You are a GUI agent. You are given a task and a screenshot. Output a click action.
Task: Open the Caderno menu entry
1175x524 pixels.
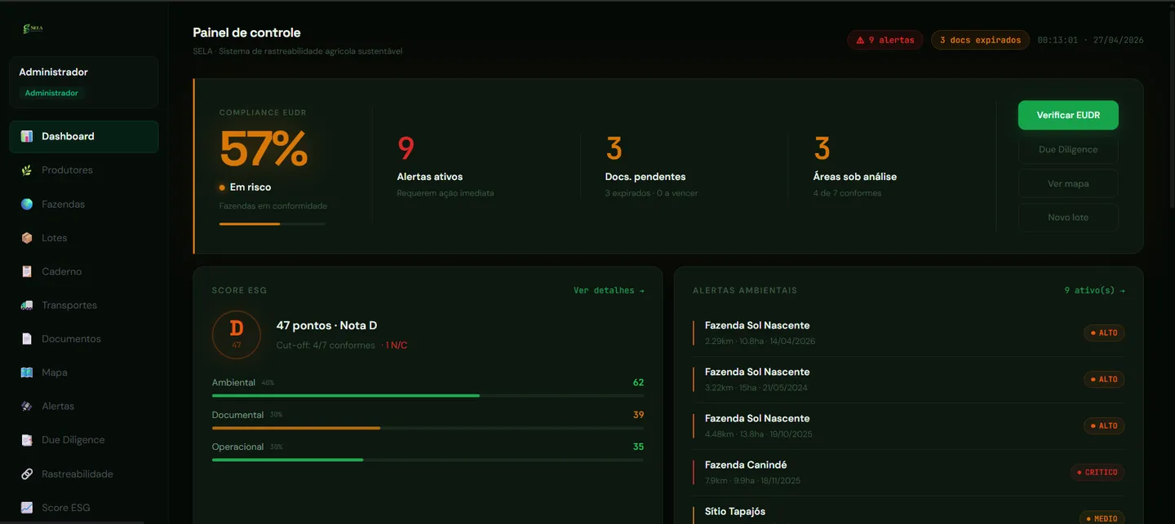coord(84,271)
